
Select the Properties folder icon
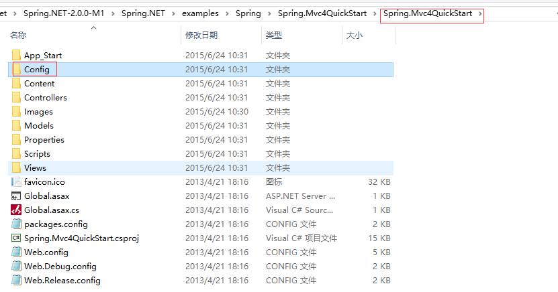[x=16, y=140]
